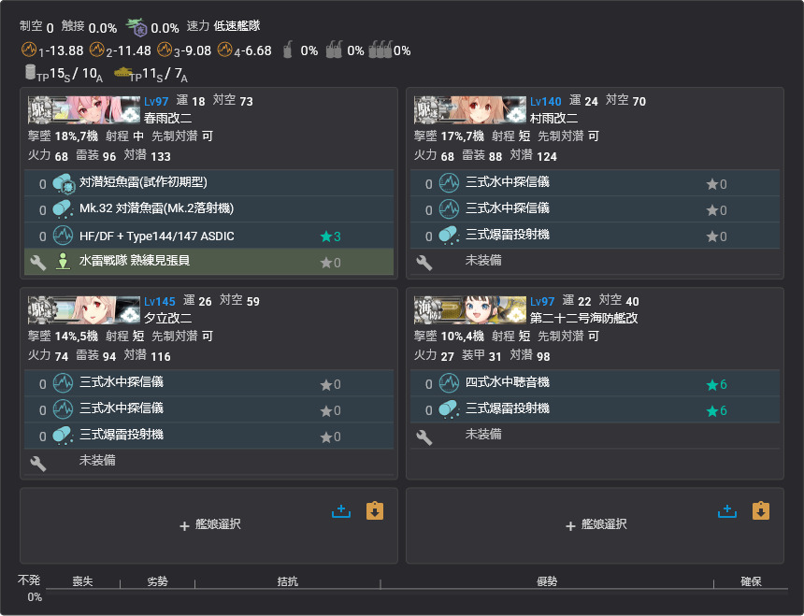The width and height of the screenshot is (804, 616).
Task: Click the sonar icon beside HF/DF + Type144/147 ASDIC
Action: point(64,236)
